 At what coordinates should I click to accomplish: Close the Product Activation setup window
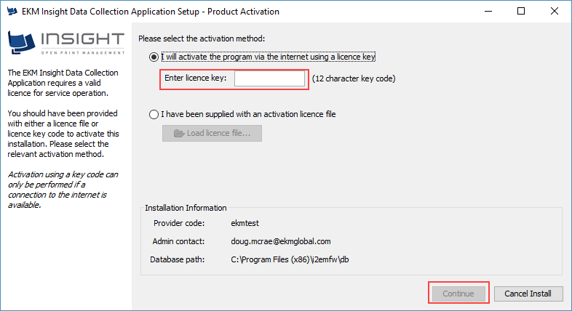pos(555,12)
